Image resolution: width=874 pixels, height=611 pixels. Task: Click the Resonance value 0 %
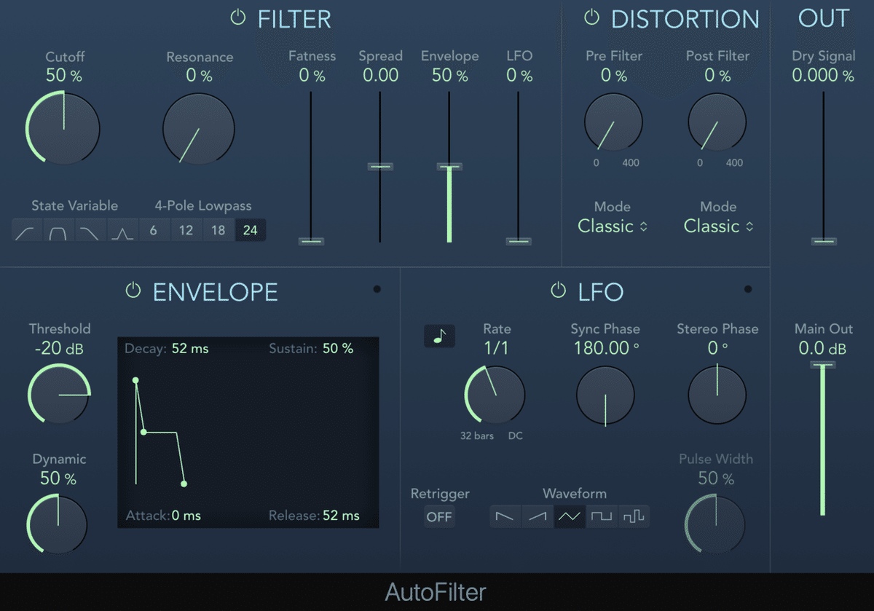[199, 75]
